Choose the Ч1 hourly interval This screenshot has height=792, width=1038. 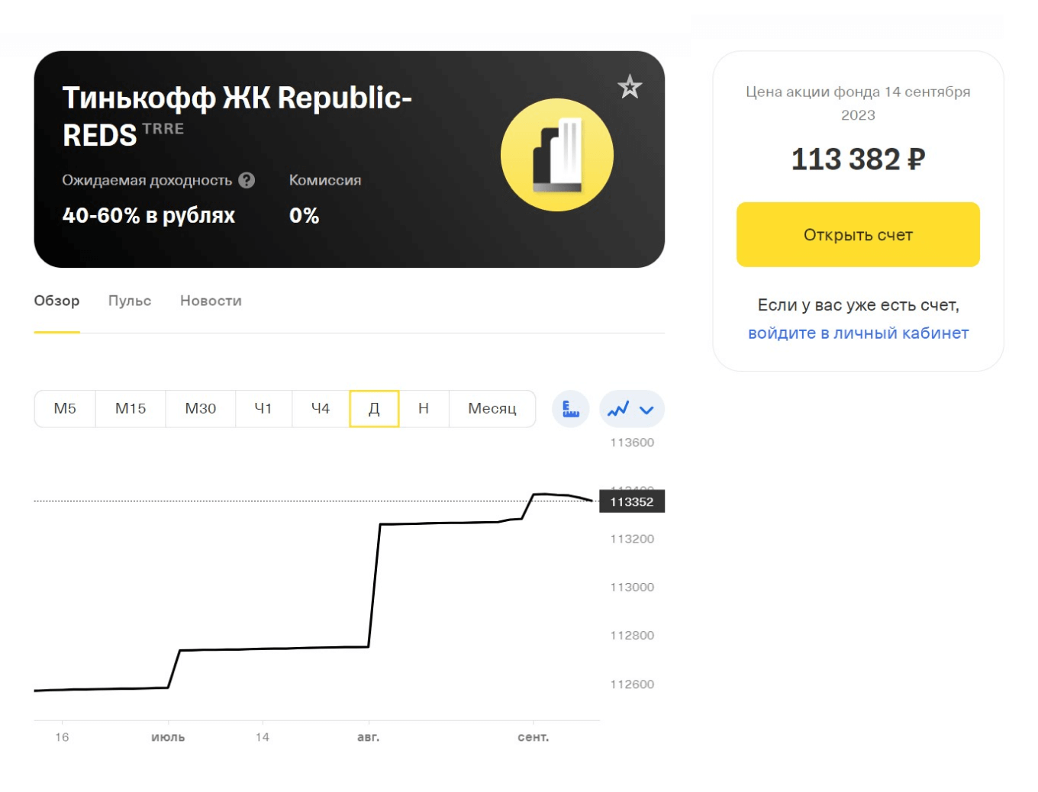pyautogui.click(x=263, y=409)
